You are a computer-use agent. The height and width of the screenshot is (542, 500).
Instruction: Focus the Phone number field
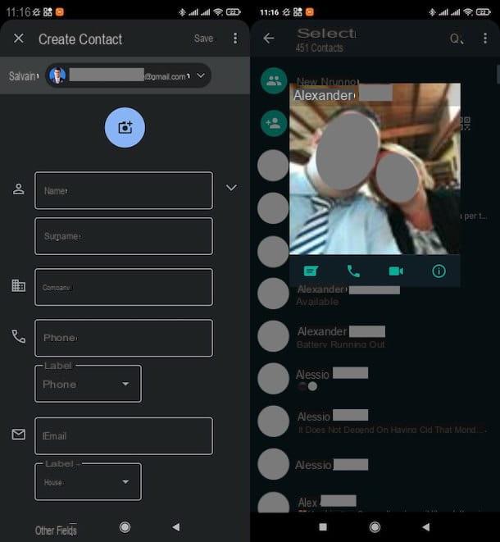124,338
